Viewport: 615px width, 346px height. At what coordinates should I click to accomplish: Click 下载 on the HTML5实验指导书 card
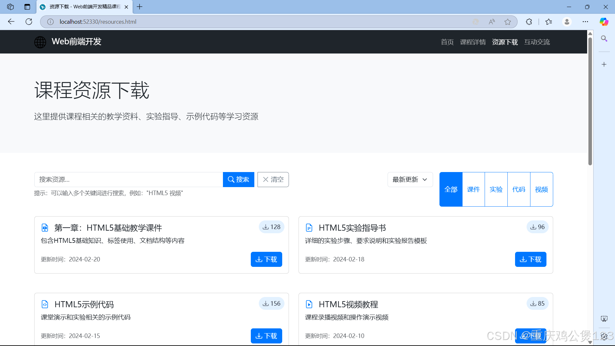[530, 259]
